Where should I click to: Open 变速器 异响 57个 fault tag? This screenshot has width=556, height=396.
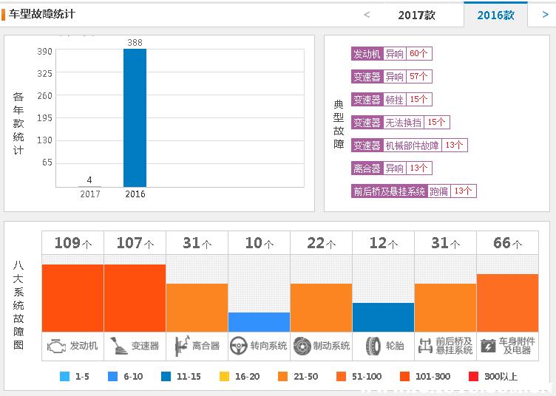coord(391,77)
